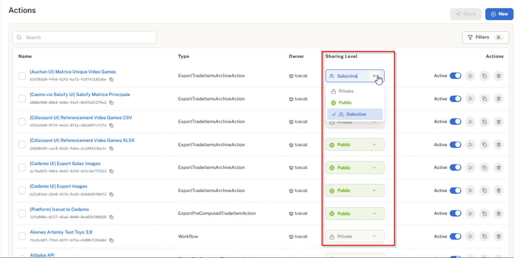This screenshot has height=258, width=514.
Task: Open the Sharing Level dropdown for Platform Icecat to Cedemo
Action: (x=355, y=213)
